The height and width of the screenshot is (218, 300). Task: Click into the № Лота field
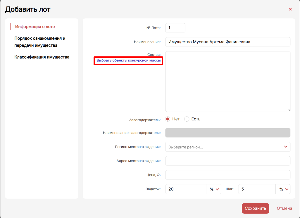tap(175, 28)
